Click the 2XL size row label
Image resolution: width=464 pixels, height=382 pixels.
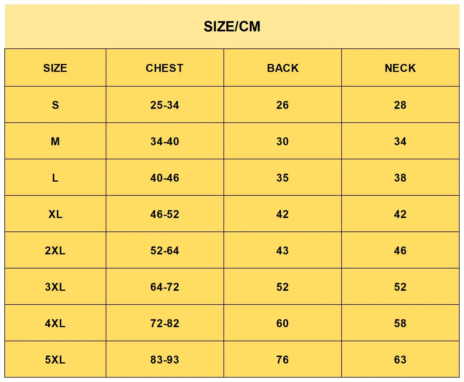[x=55, y=251]
